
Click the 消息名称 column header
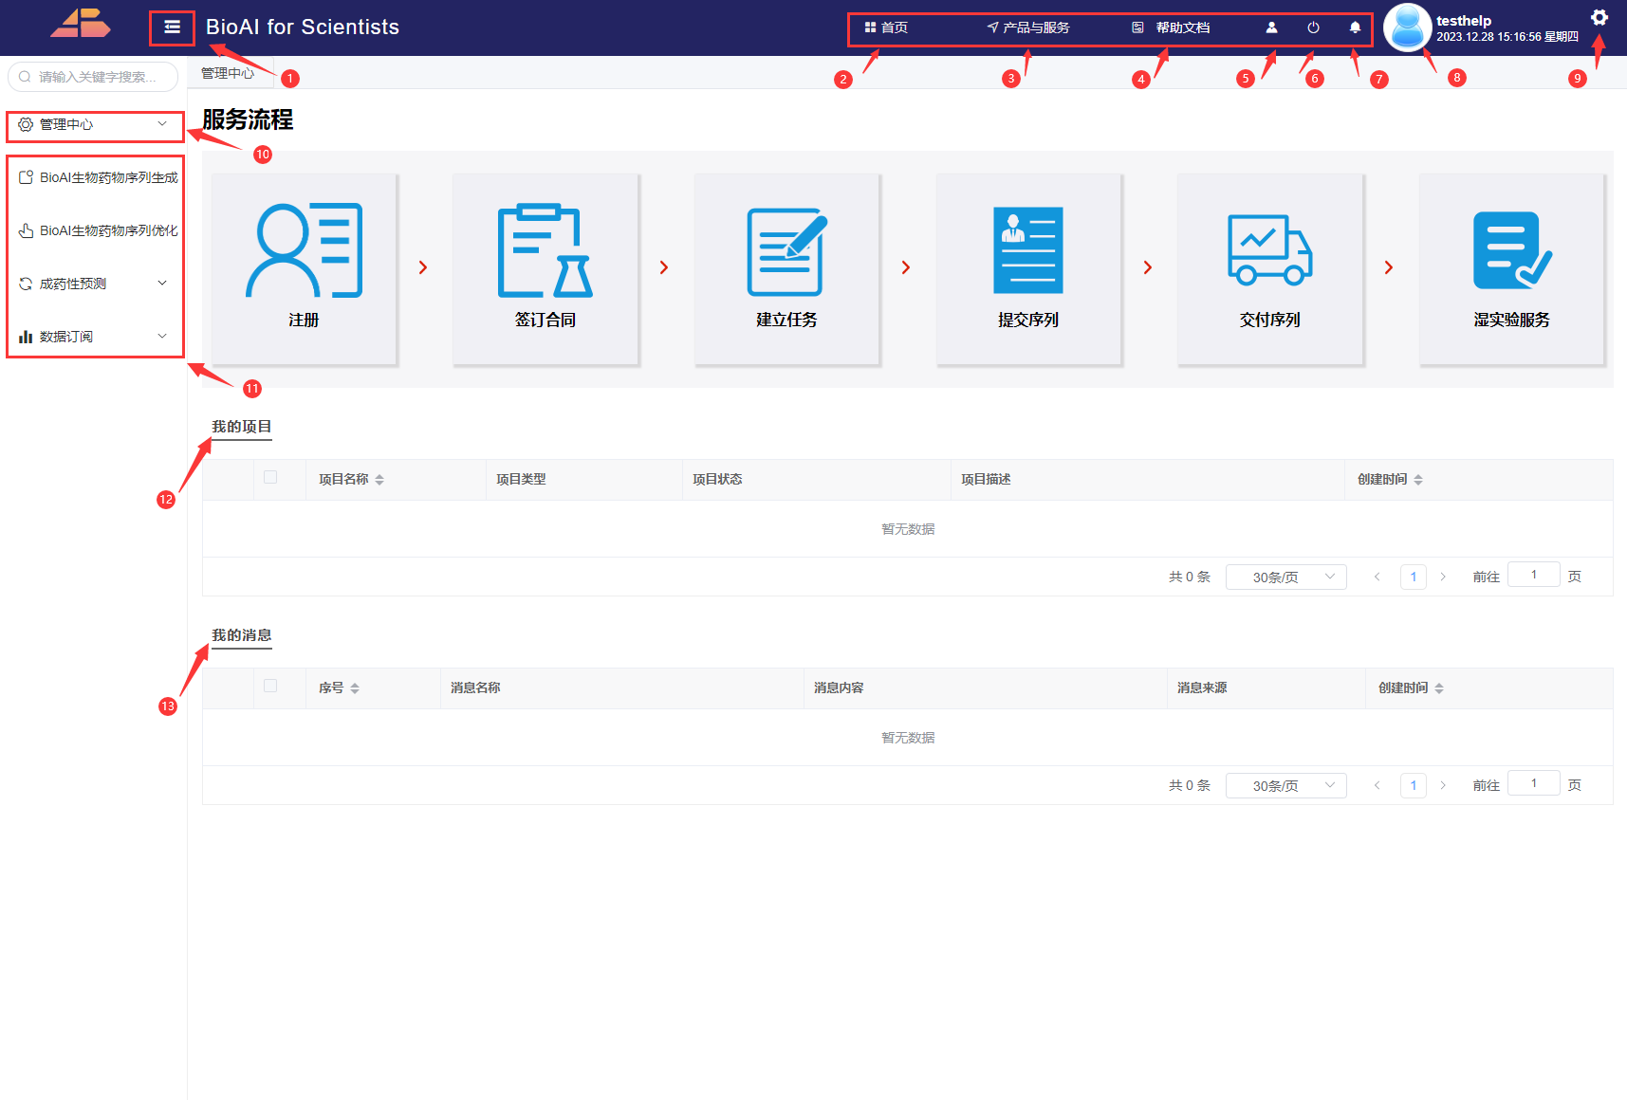476,688
